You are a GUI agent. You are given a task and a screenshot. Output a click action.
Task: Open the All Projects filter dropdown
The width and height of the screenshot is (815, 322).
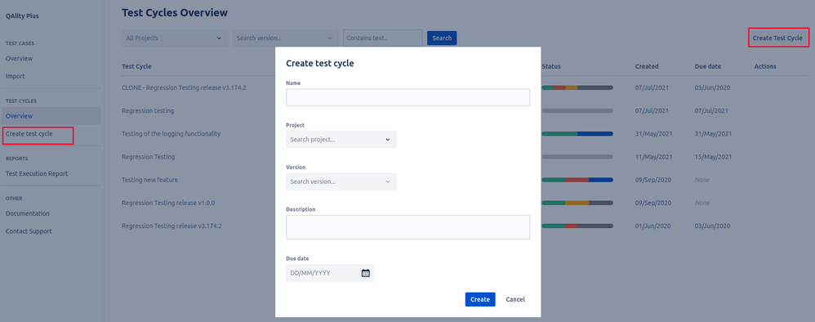pos(175,38)
